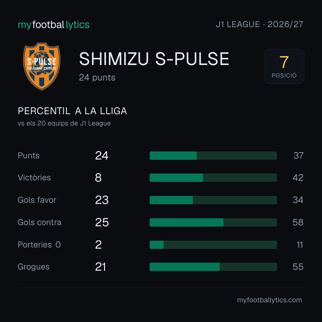Click the Victòries value 8

point(98,178)
